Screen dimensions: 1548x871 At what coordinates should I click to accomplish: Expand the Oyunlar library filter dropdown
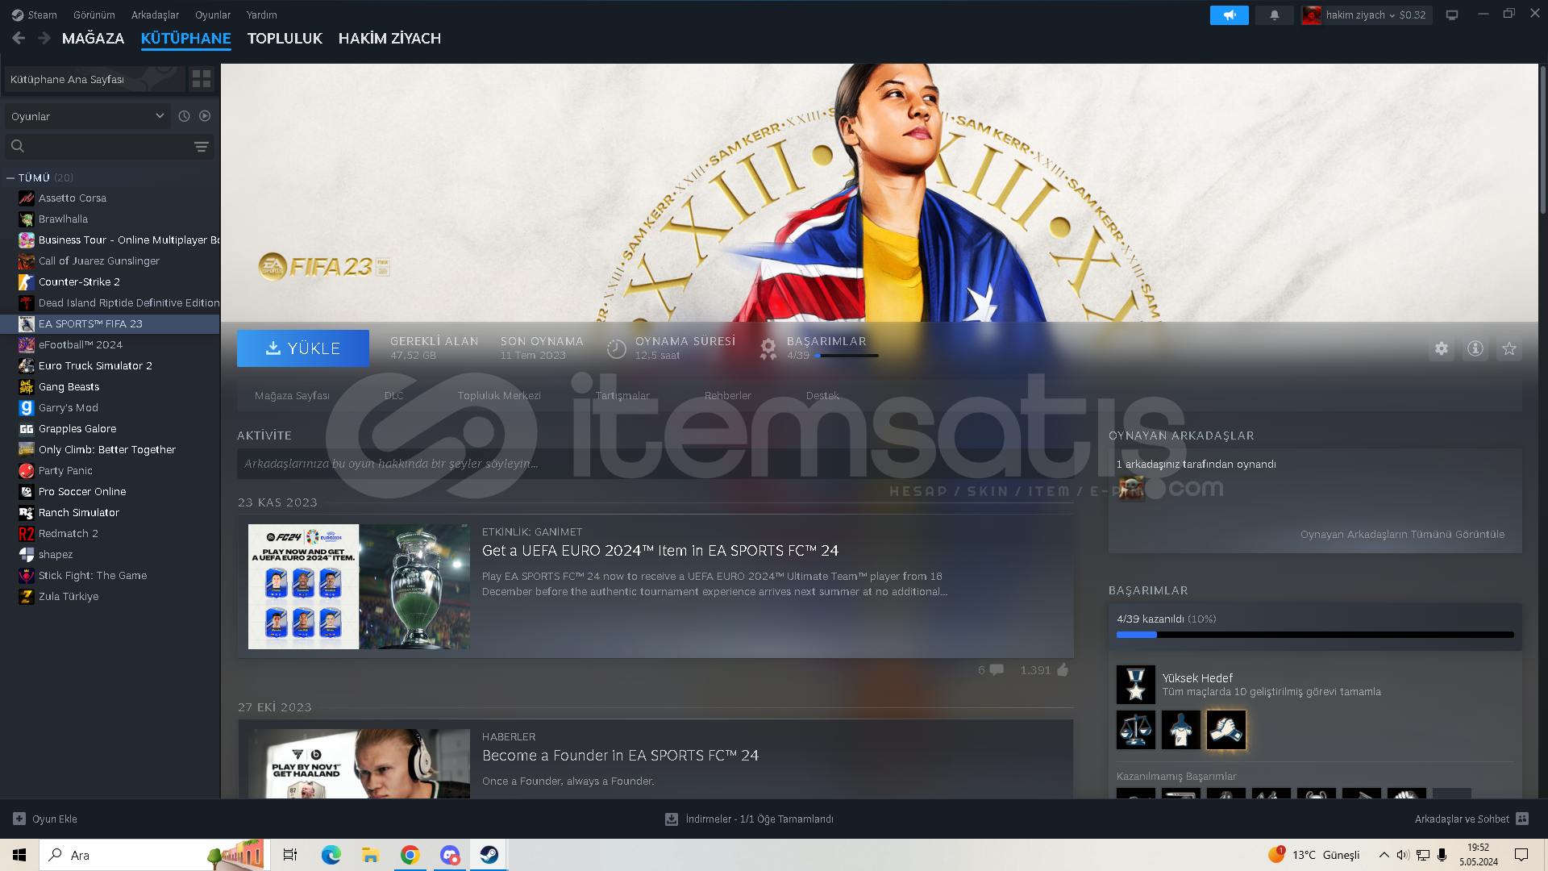click(x=87, y=116)
